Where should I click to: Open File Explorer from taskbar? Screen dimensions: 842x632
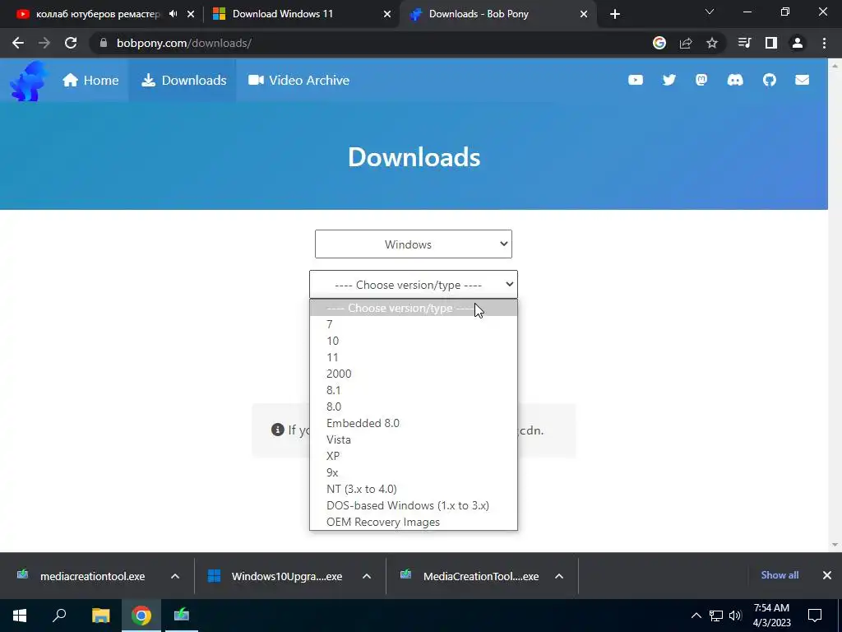tap(100, 616)
